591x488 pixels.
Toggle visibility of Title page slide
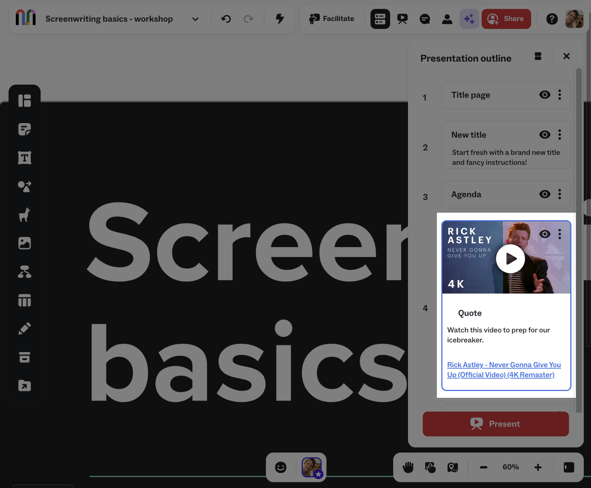click(545, 95)
